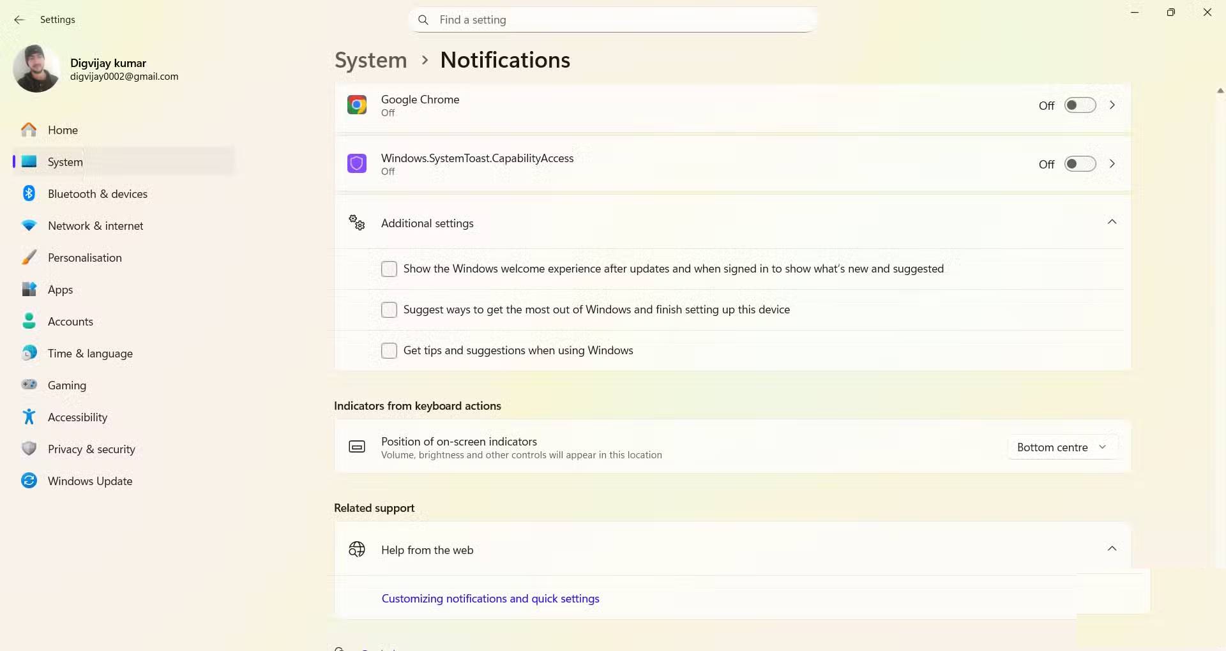Screen dimensions: 1226x651
Task: Open the Bottom centre position dropdown
Action: coord(1062,447)
